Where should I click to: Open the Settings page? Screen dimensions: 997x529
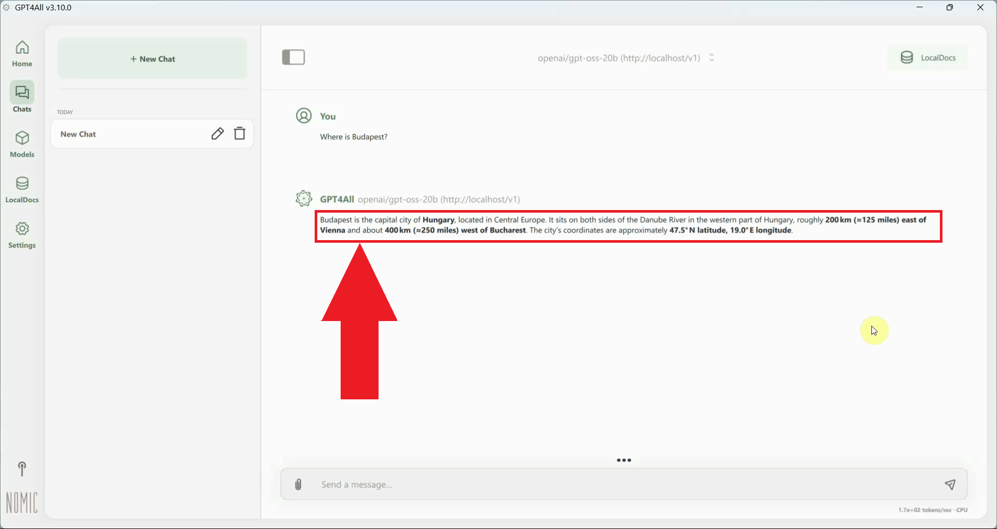[x=22, y=235]
